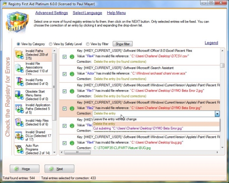The height and width of the screenshot is (183, 229).
Task: Choose the Invalid Help Files icon
Action: point(19,122)
